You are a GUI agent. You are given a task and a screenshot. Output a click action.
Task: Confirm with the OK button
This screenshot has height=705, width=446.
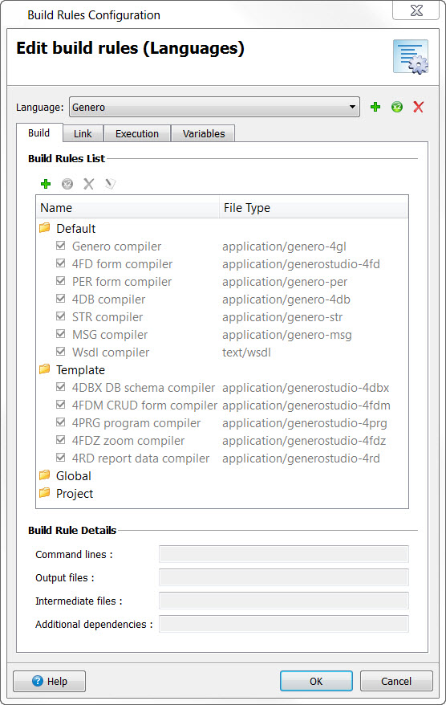click(316, 681)
